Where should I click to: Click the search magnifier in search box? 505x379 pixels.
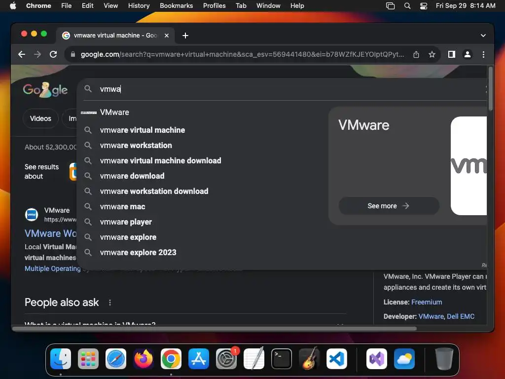tap(88, 89)
